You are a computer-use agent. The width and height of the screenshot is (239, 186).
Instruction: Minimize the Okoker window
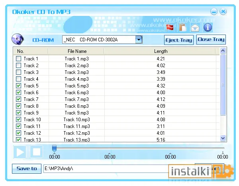214,12
